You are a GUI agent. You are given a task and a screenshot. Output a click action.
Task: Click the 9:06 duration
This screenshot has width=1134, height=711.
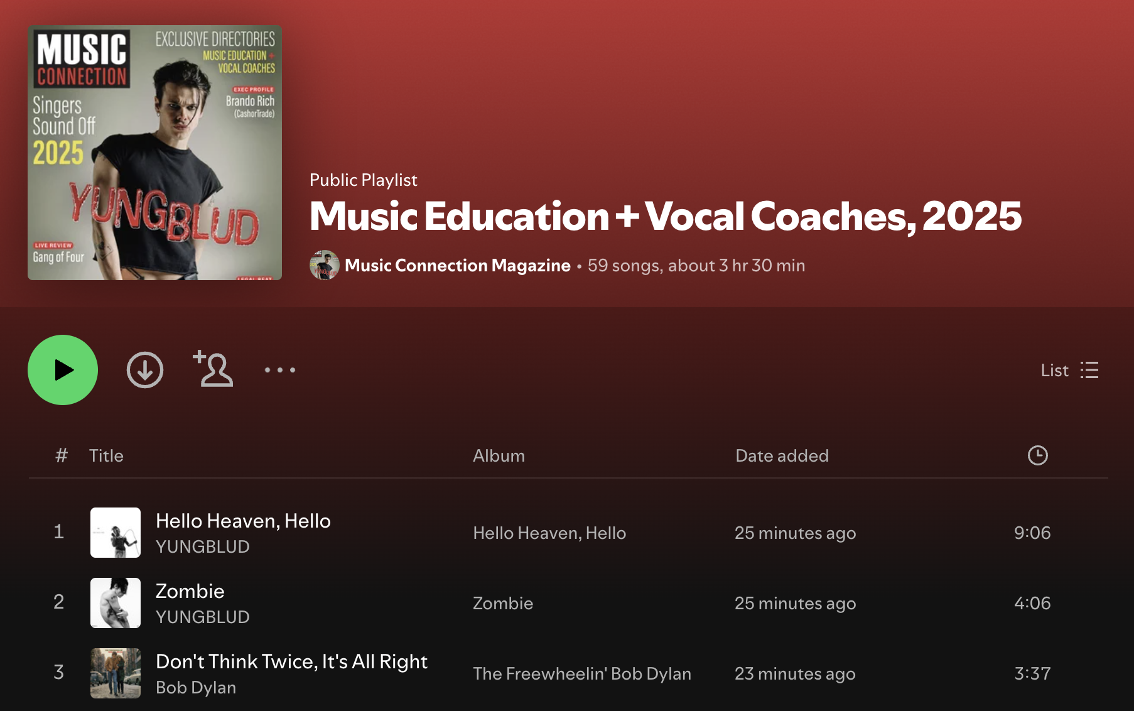tap(1032, 533)
